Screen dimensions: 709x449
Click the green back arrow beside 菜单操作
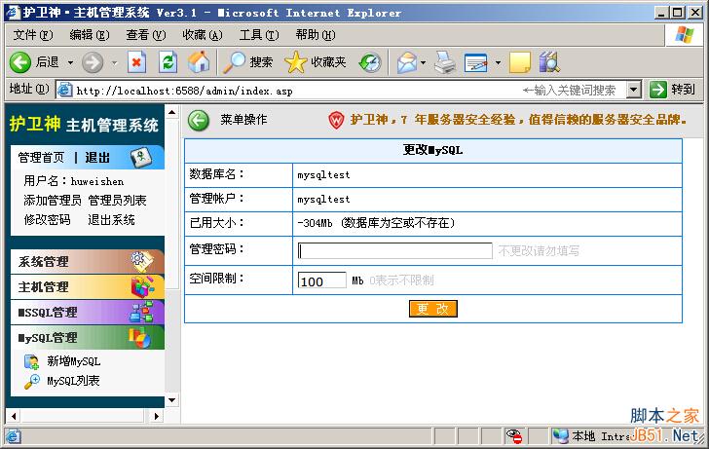(199, 120)
